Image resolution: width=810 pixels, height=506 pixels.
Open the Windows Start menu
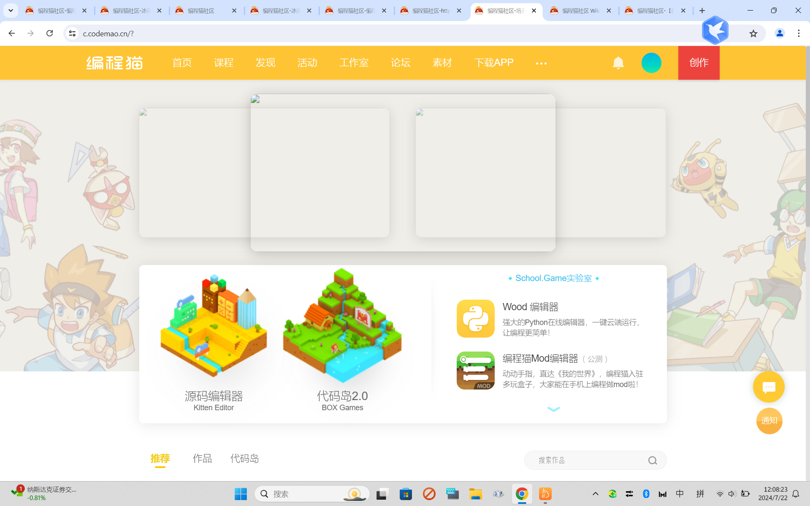tap(241, 494)
